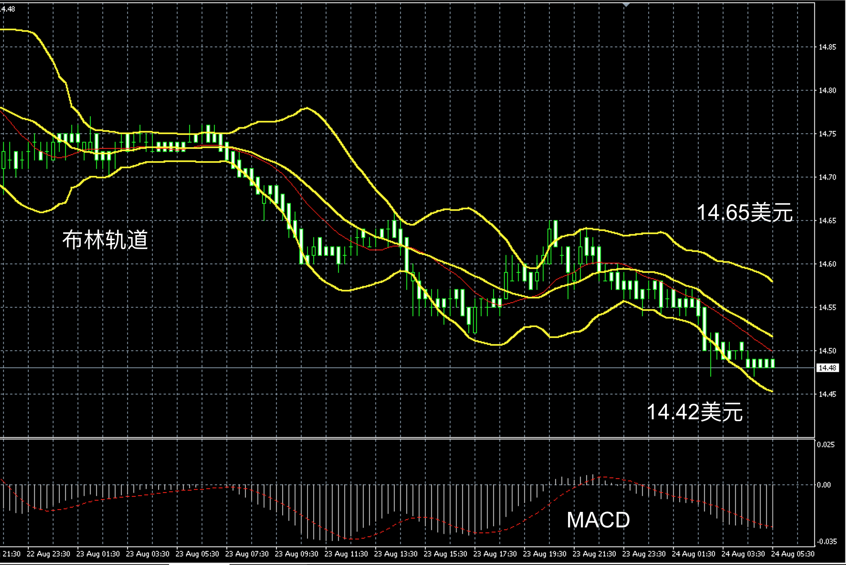Click the 4.48 price readout top-left
The image size is (846, 565).
pos(8,9)
